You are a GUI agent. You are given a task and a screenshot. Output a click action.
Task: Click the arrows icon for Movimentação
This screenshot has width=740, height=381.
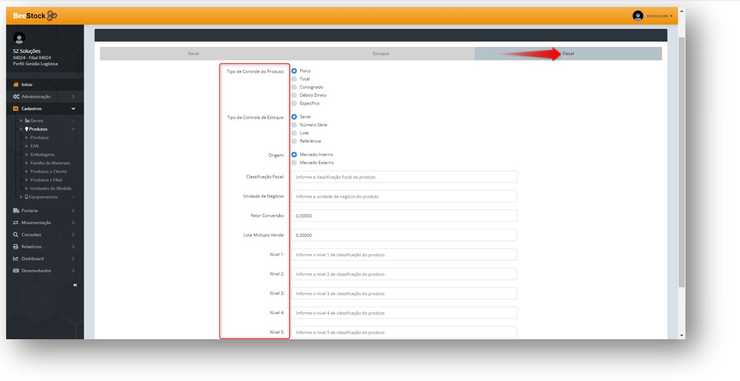(16, 223)
